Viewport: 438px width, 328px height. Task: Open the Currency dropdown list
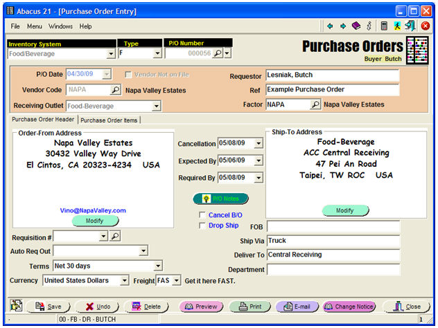[125, 281]
